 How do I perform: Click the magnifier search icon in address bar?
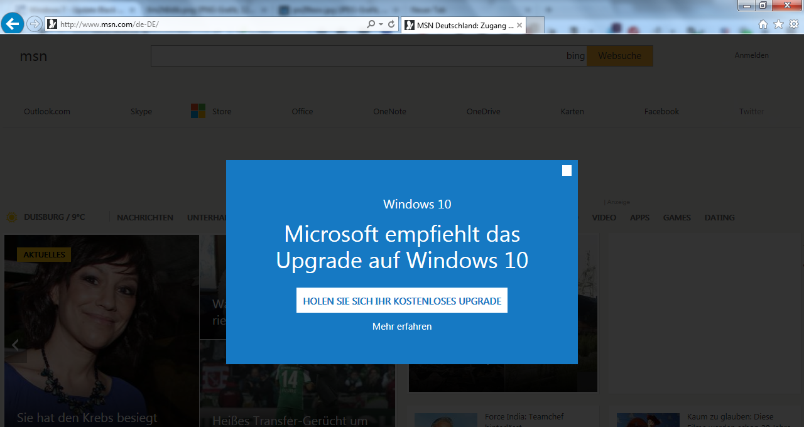[371, 24]
